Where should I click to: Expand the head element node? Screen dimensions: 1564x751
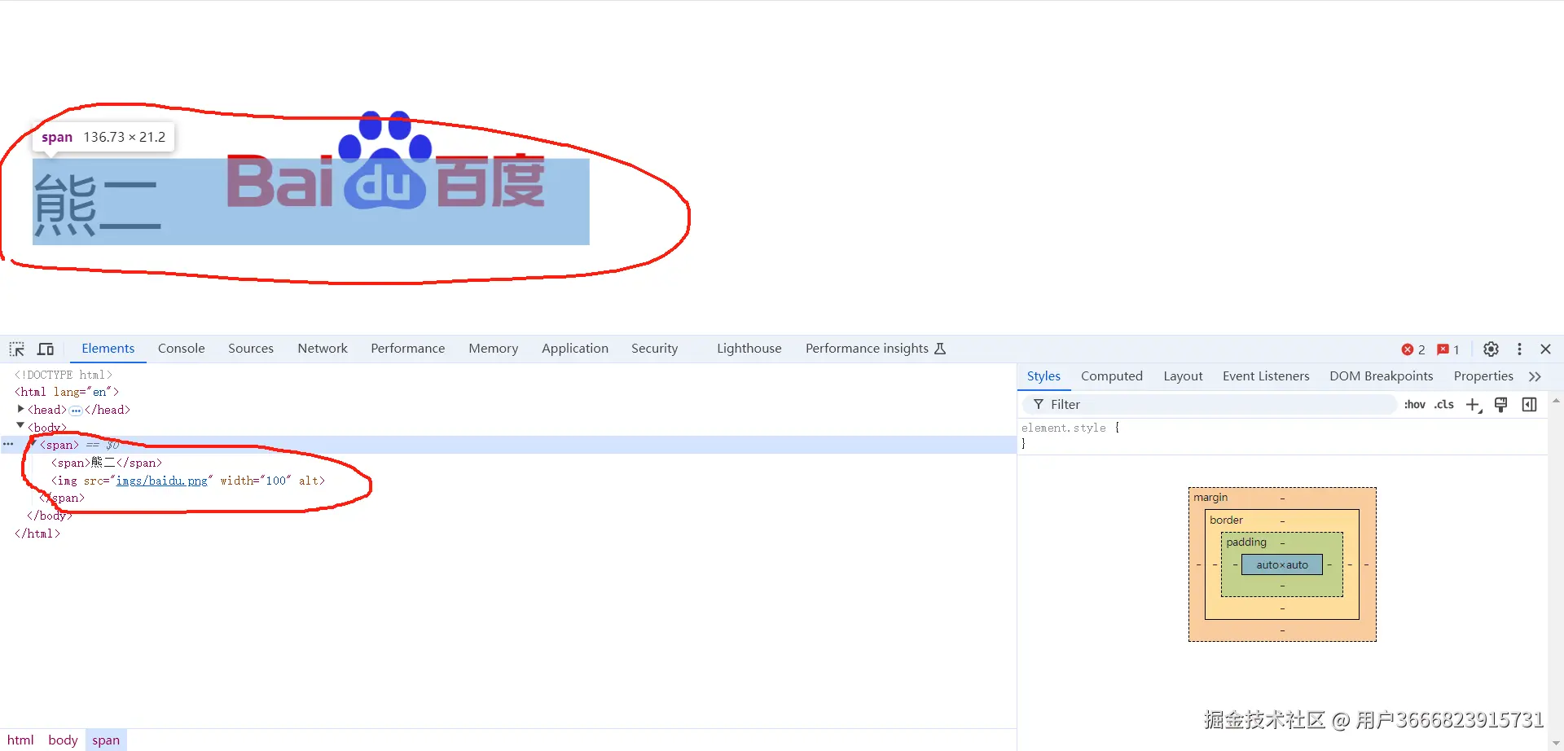(x=21, y=410)
